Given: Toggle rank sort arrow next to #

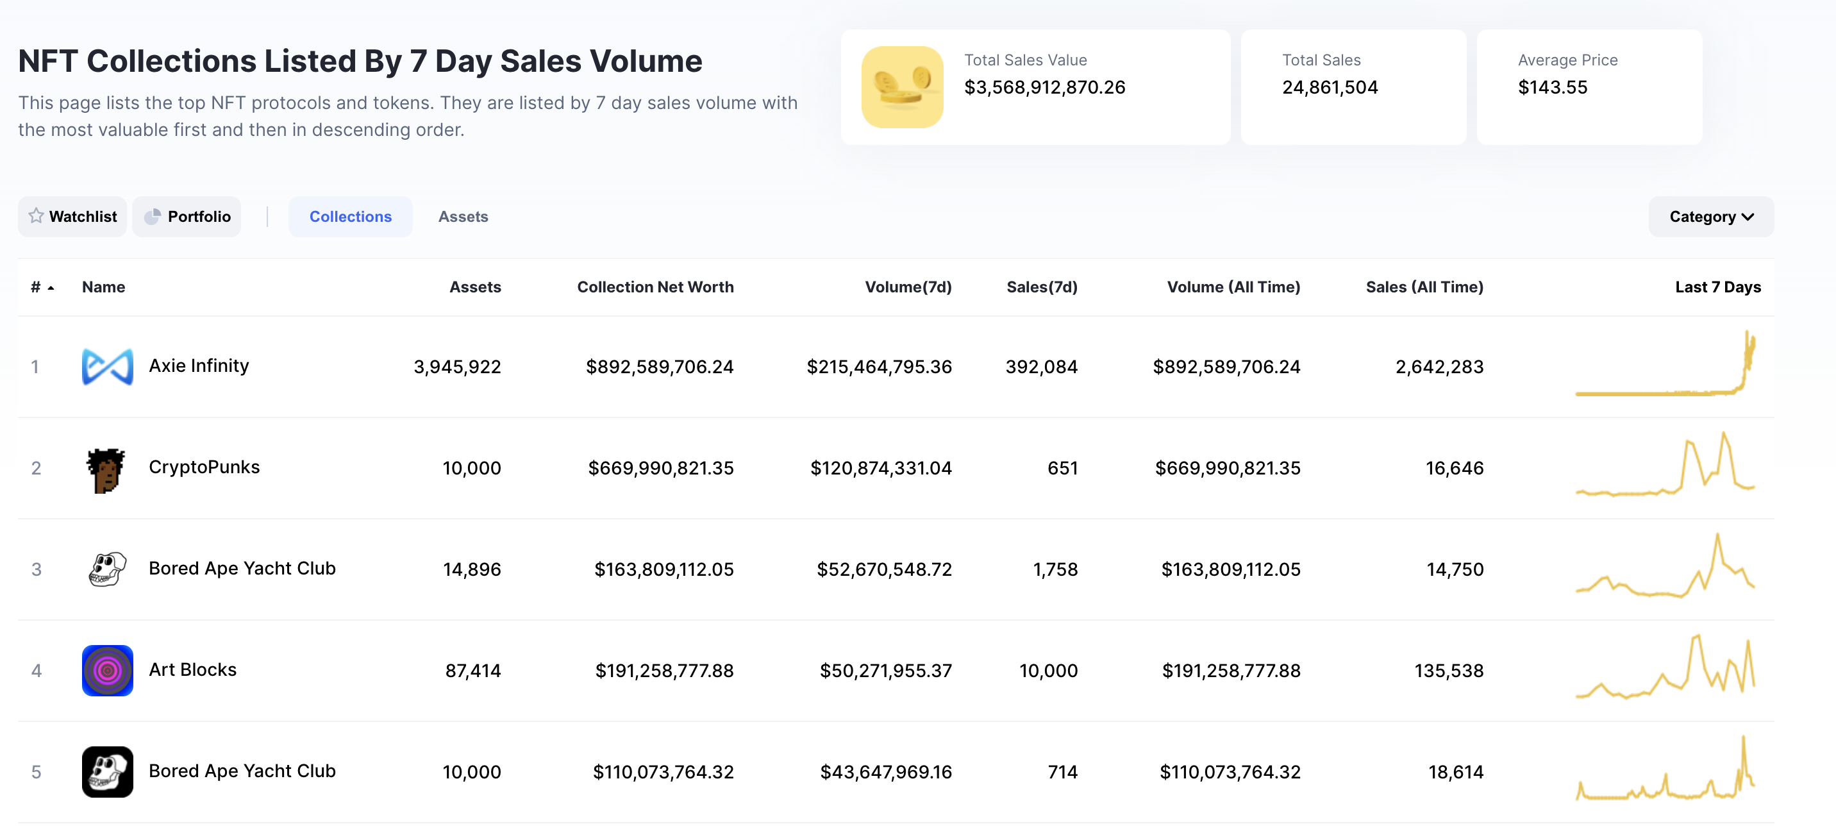Looking at the screenshot, I should tap(51, 288).
